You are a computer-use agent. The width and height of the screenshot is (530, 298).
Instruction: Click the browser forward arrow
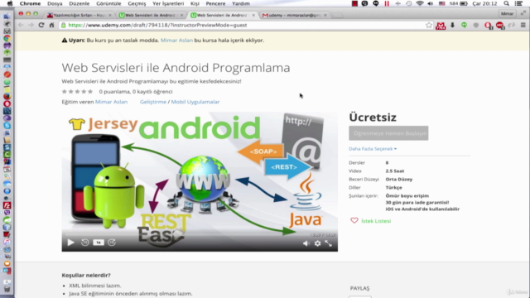coord(31,26)
